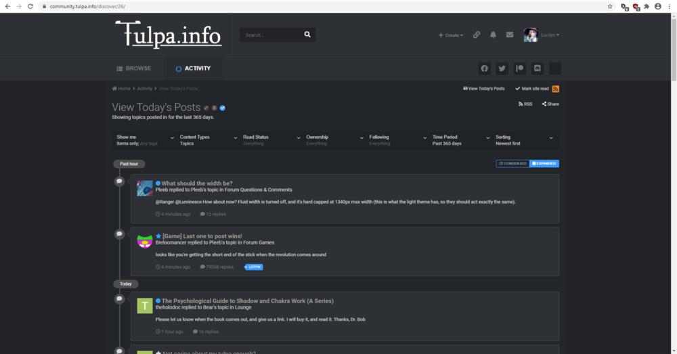Open the Twitter social link
Viewport: 677px width, 354px height.
pos(502,68)
